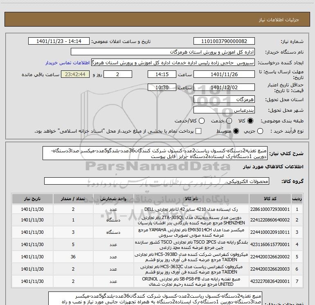Click product code 4231160615770001
The image size is (315, 305).
point(270,244)
